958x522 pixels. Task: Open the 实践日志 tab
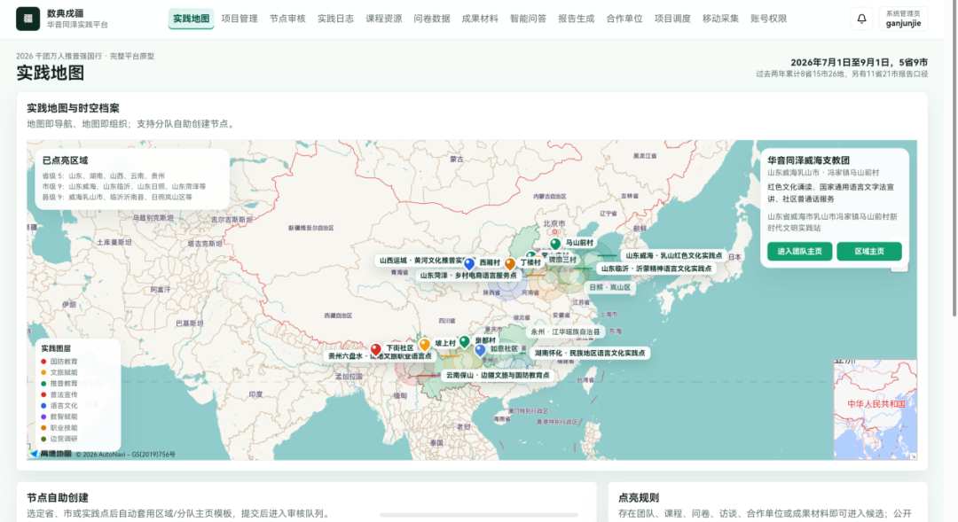tap(335, 19)
